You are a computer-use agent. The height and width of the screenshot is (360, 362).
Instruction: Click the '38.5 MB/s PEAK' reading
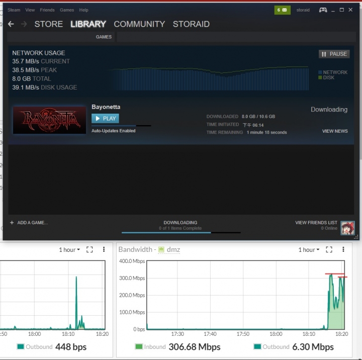point(34,70)
